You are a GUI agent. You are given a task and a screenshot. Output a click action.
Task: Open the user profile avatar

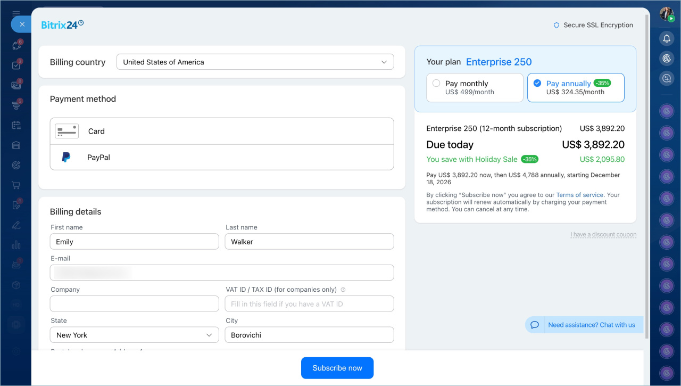tap(667, 14)
